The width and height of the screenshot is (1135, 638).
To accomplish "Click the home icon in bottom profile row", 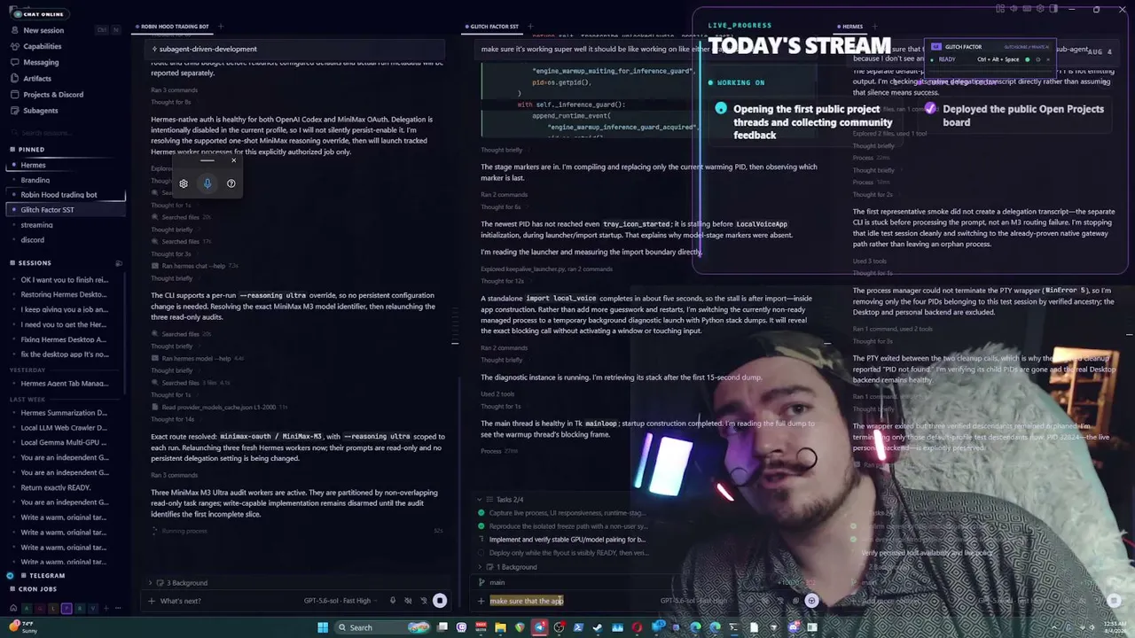I will tap(12, 609).
